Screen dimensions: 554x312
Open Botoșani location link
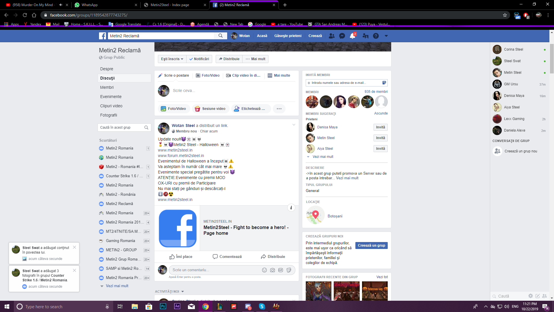pyautogui.click(x=335, y=216)
